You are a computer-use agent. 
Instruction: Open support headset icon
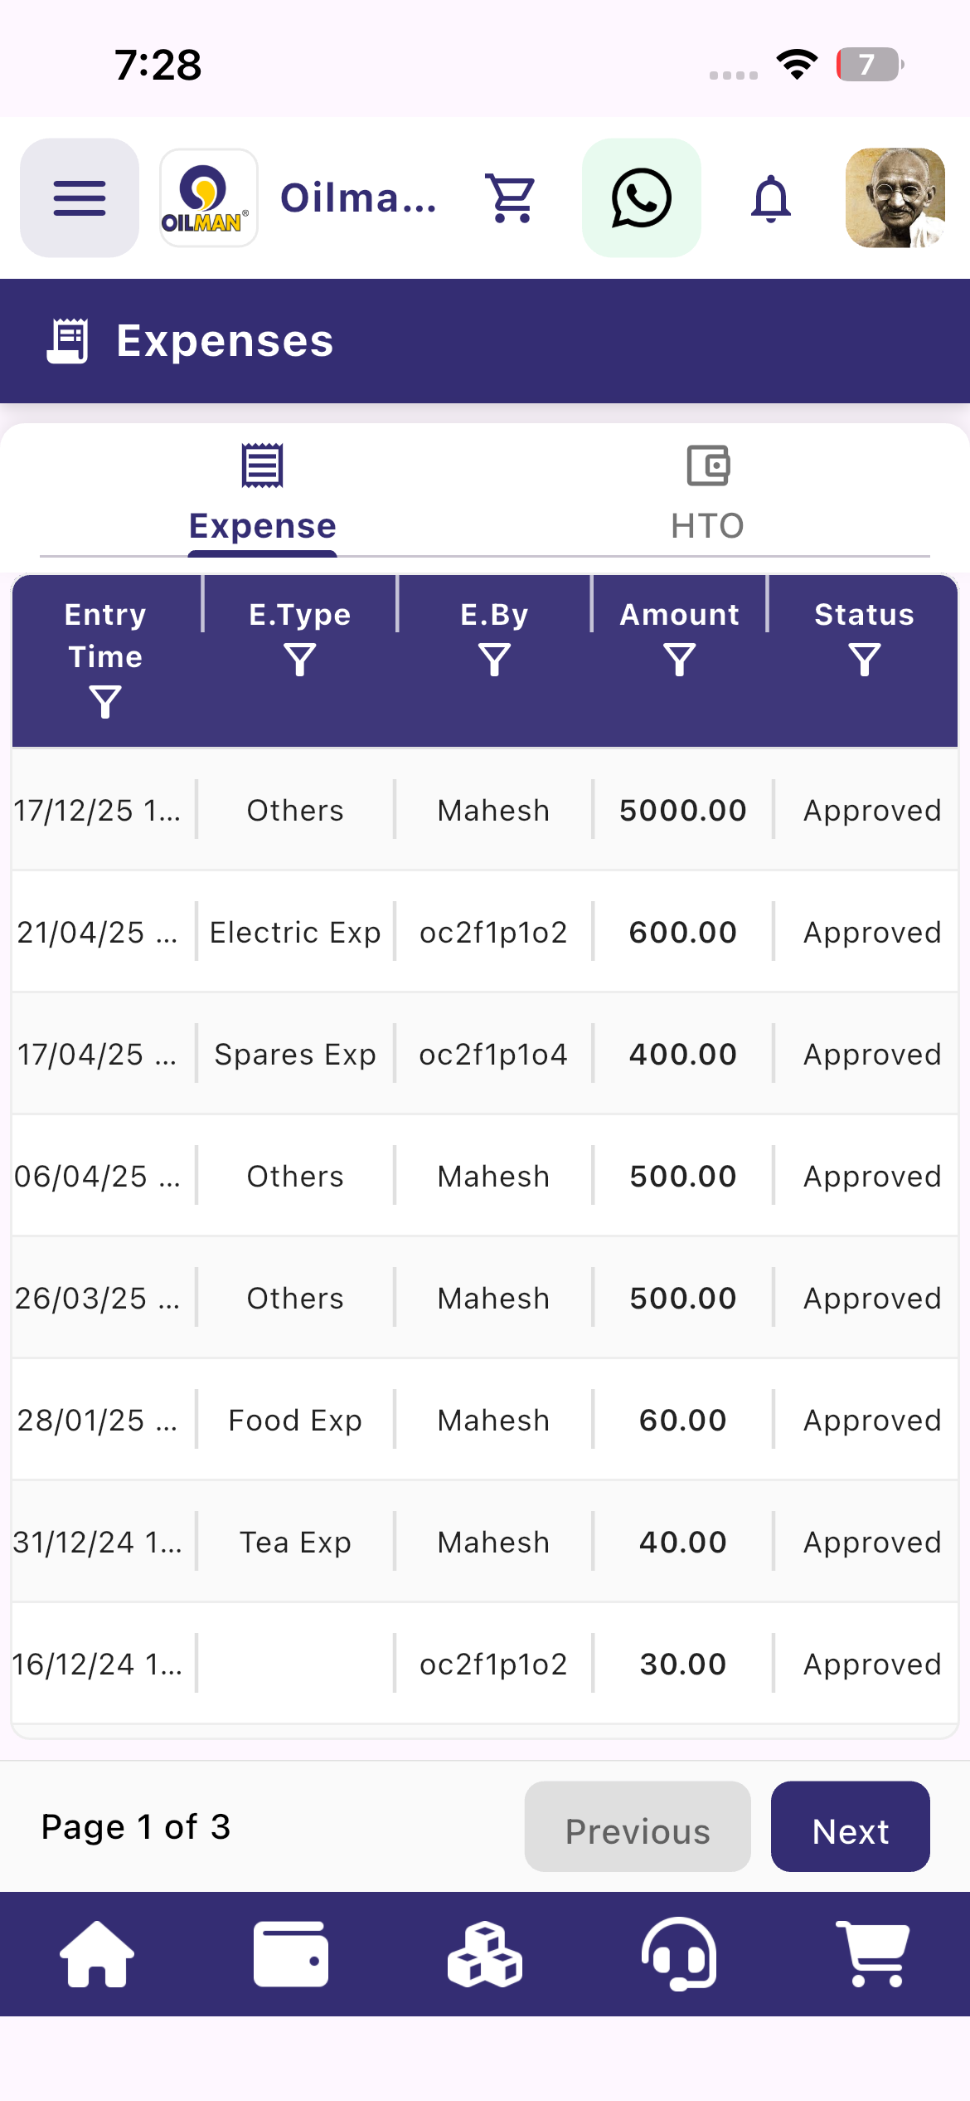click(x=679, y=1953)
